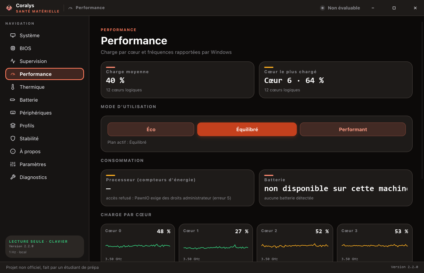Click the À propos info circle icon
Viewport: 424px width, 273px height.
[13, 151]
